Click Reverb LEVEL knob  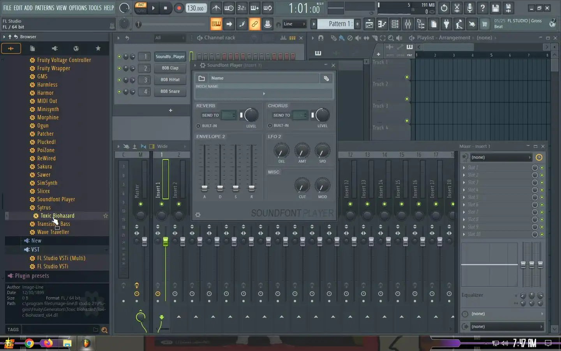click(x=251, y=115)
